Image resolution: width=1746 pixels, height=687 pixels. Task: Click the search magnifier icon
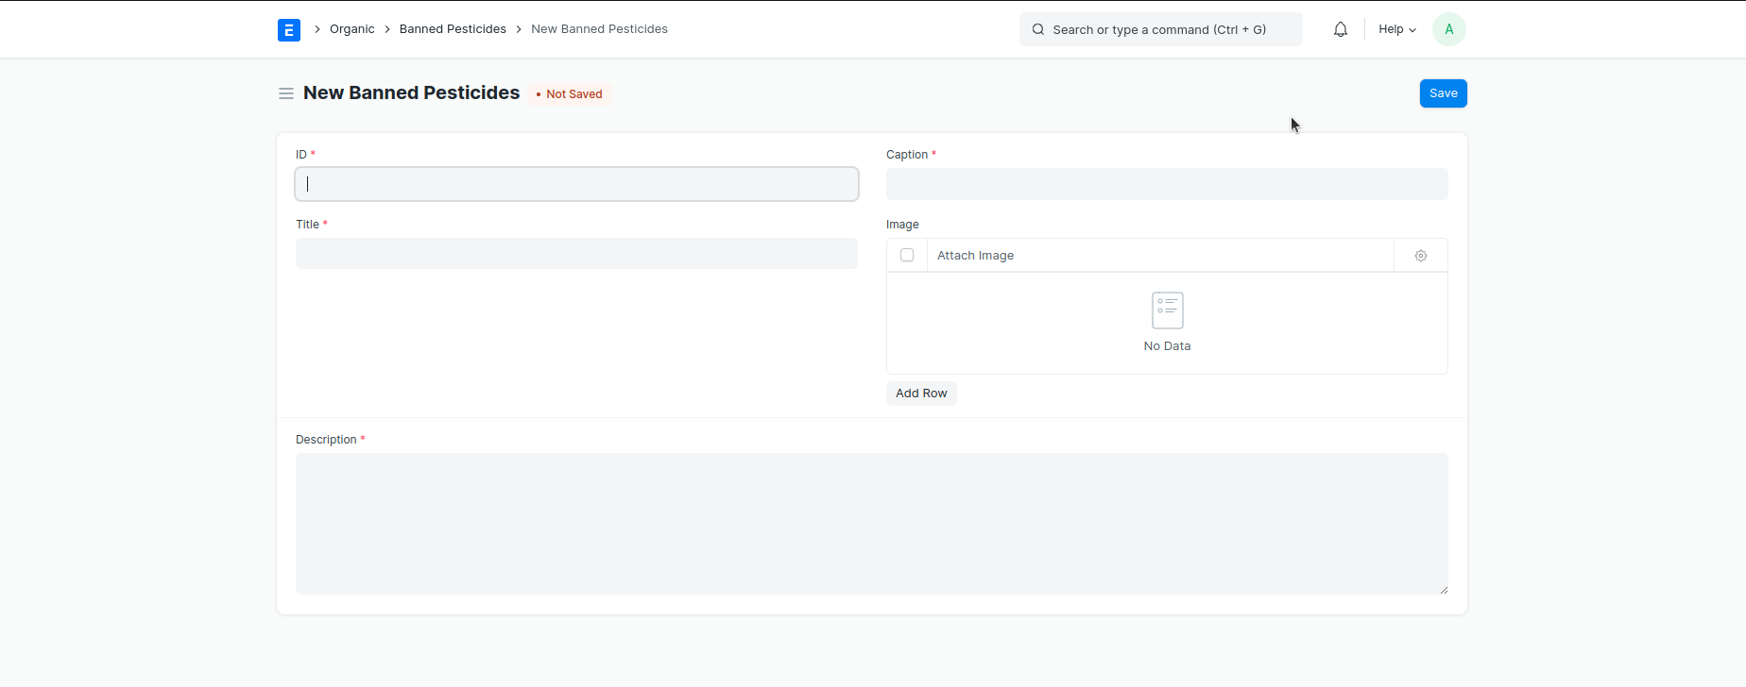(1038, 30)
